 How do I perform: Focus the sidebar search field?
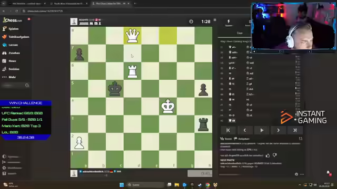click(15, 85)
